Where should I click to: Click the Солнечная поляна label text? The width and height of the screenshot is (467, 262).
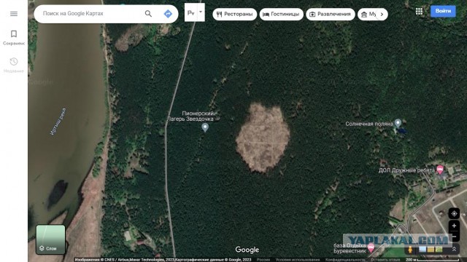click(369, 124)
